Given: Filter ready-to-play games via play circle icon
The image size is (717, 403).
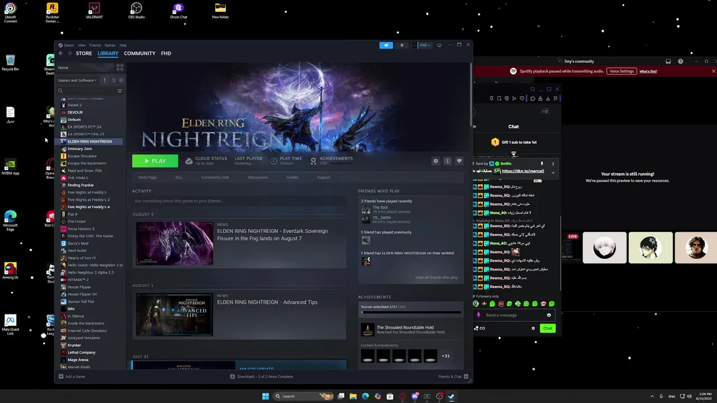Looking at the screenshot, I should 120,80.
